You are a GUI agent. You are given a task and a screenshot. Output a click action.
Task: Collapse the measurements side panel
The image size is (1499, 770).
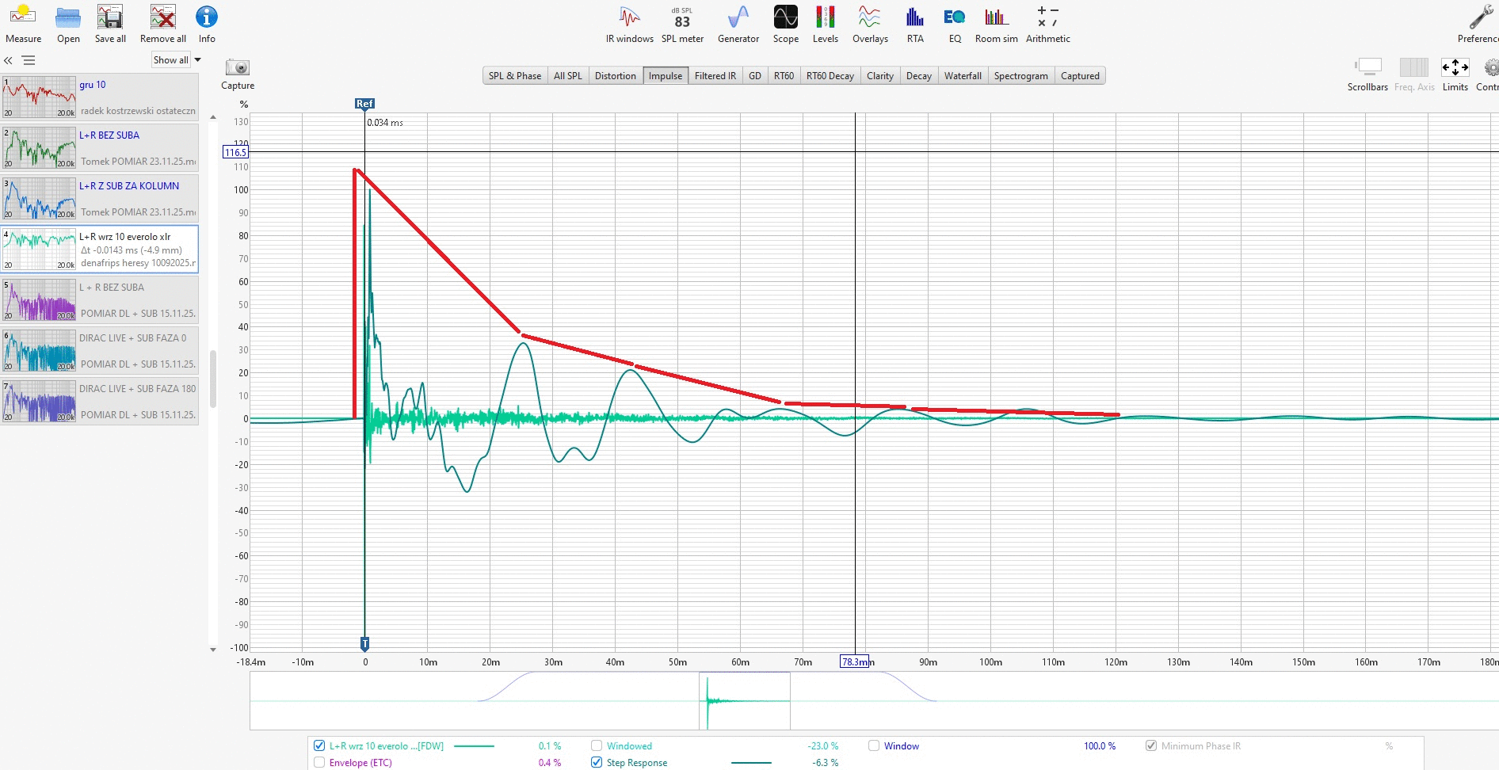click(9, 60)
